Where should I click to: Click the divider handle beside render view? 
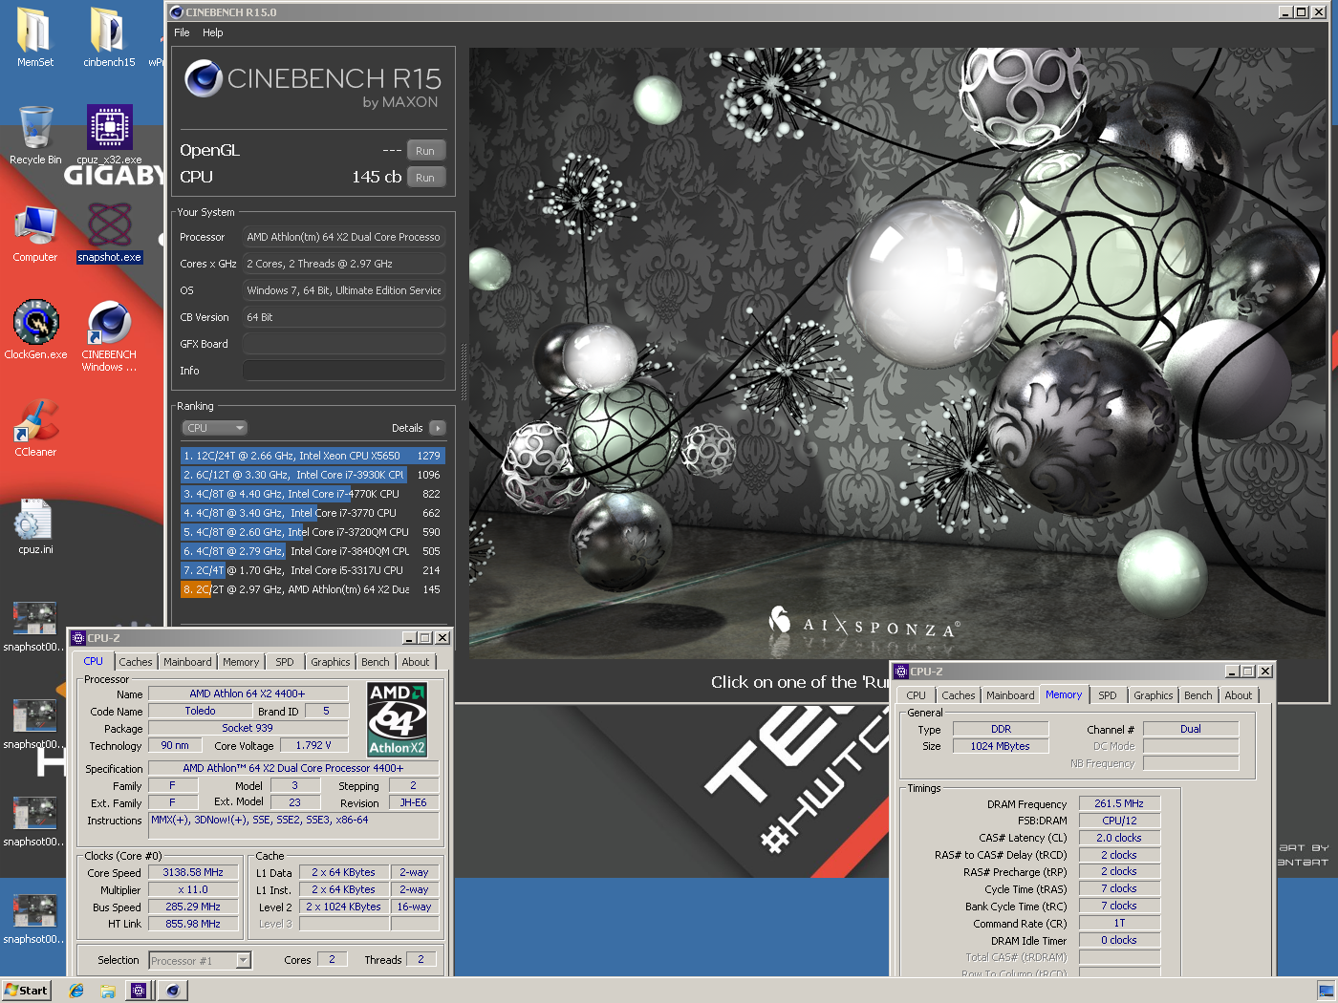[x=464, y=373]
